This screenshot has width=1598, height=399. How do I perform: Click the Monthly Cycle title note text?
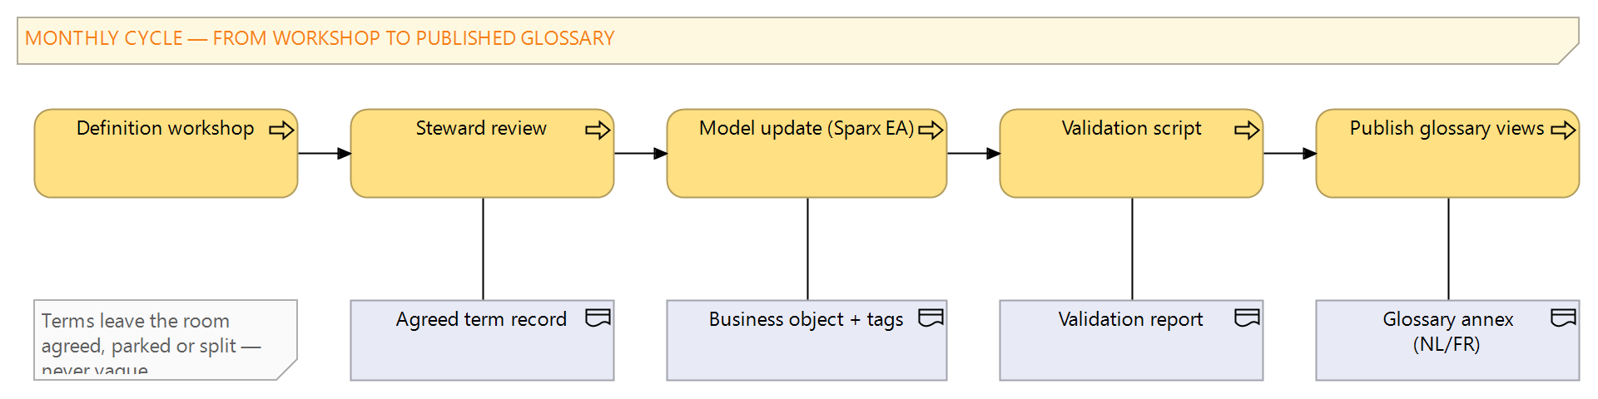(x=320, y=38)
